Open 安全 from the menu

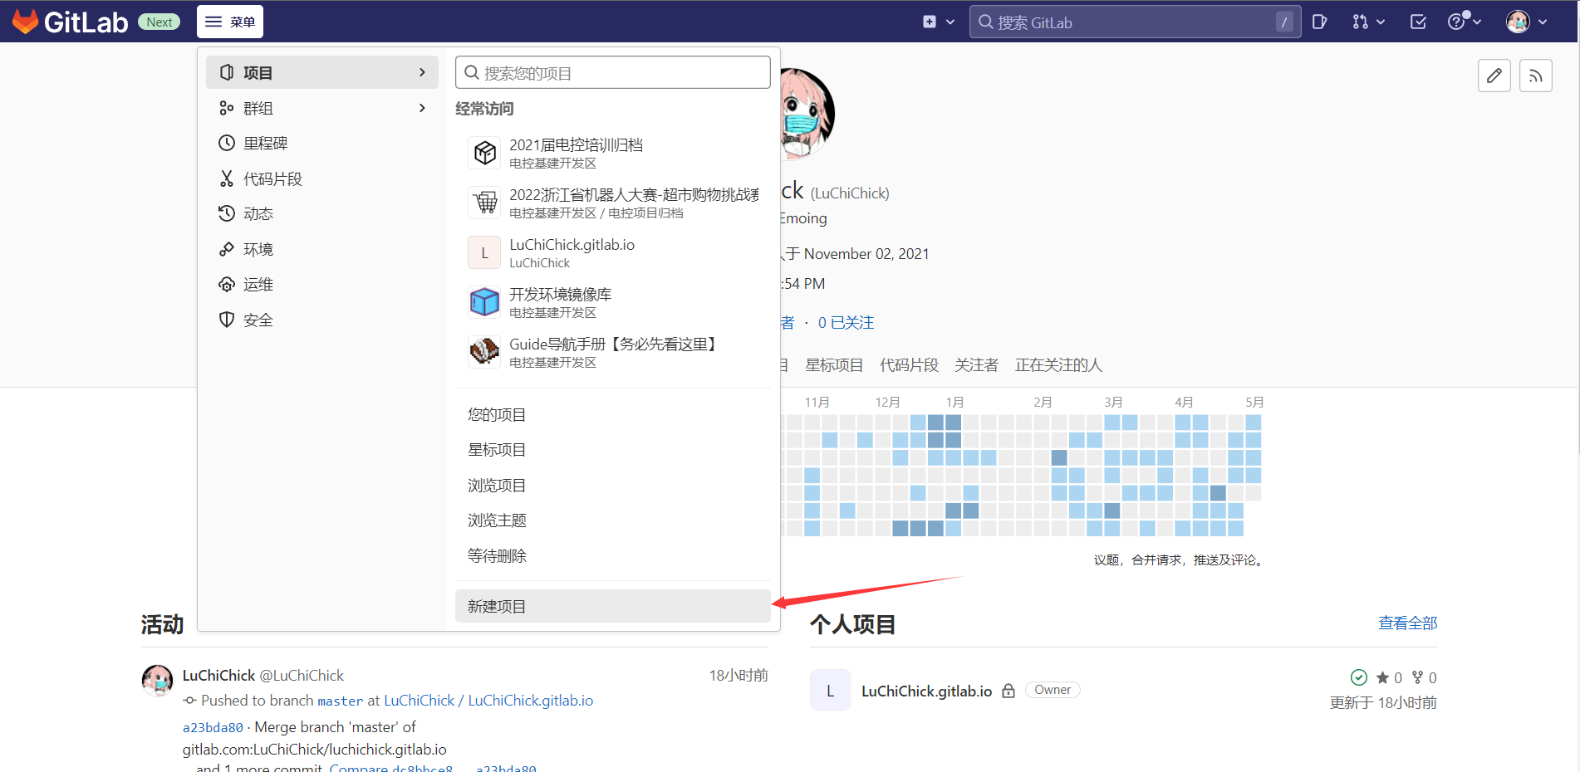(x=322, y=320)
